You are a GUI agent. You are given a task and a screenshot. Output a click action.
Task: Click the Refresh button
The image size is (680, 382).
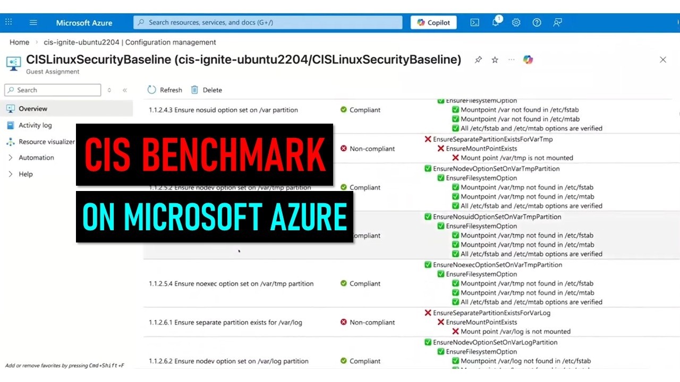(165, 90)
